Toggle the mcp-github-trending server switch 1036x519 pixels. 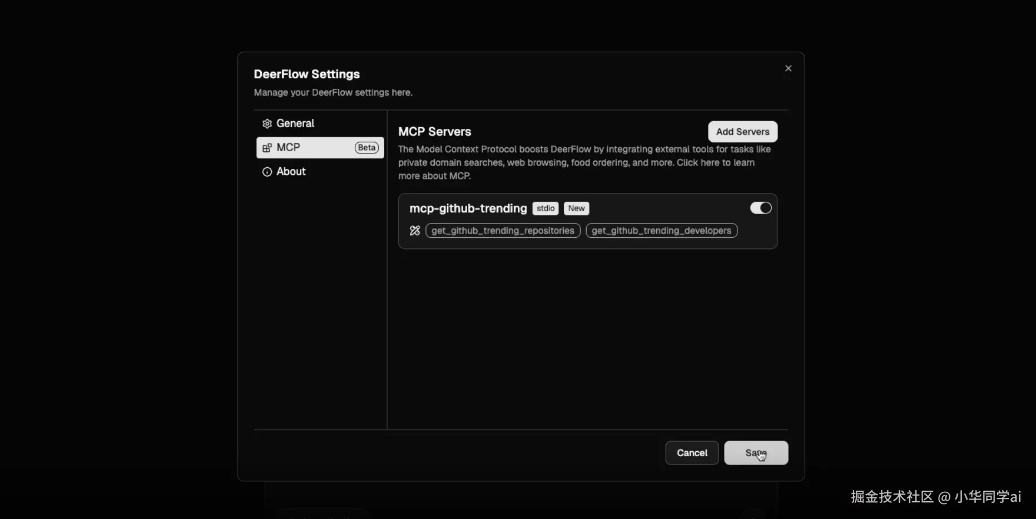pyautogui.click(x=761, y=208)
